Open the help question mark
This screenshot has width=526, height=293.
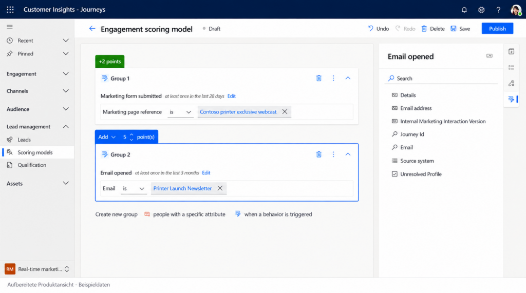coord(498,10)
